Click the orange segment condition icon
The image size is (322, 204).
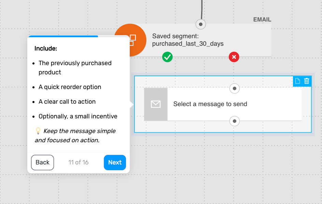(x=138, y=40)
